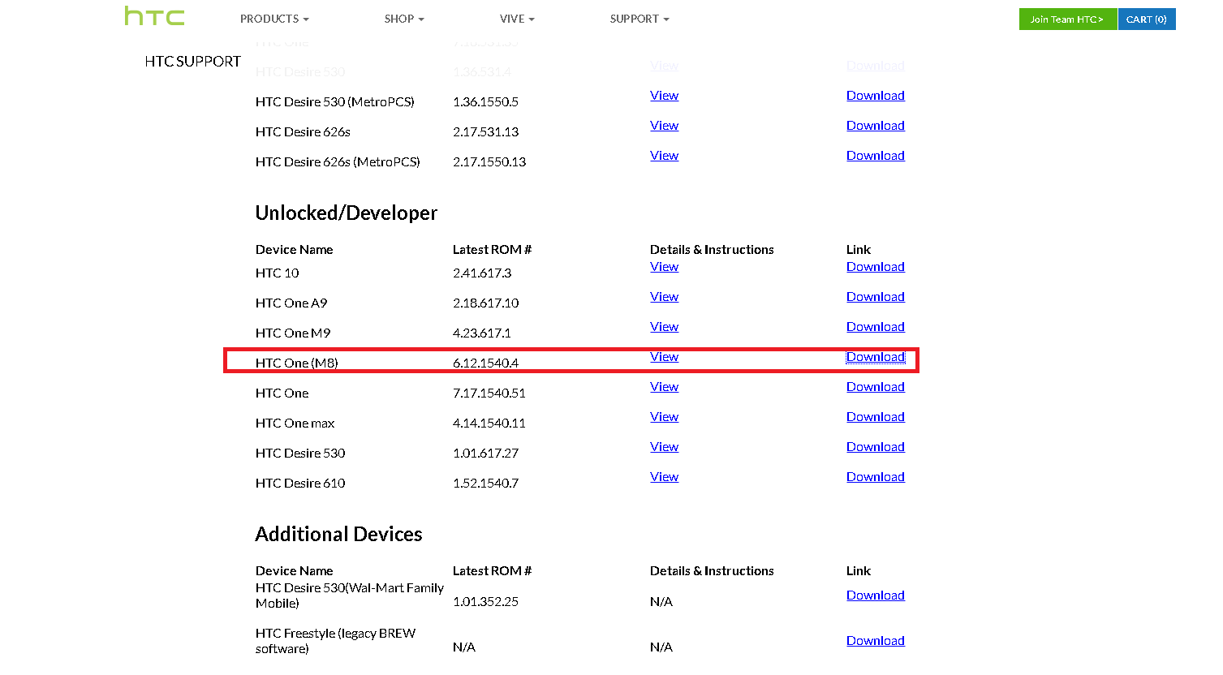Select ROM number 6.12.1540.4
The image size is (1223, 675).
click(x=485, y=363)
